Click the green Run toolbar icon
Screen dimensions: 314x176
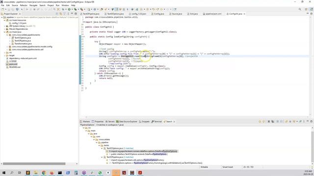[x=69, y=9]
